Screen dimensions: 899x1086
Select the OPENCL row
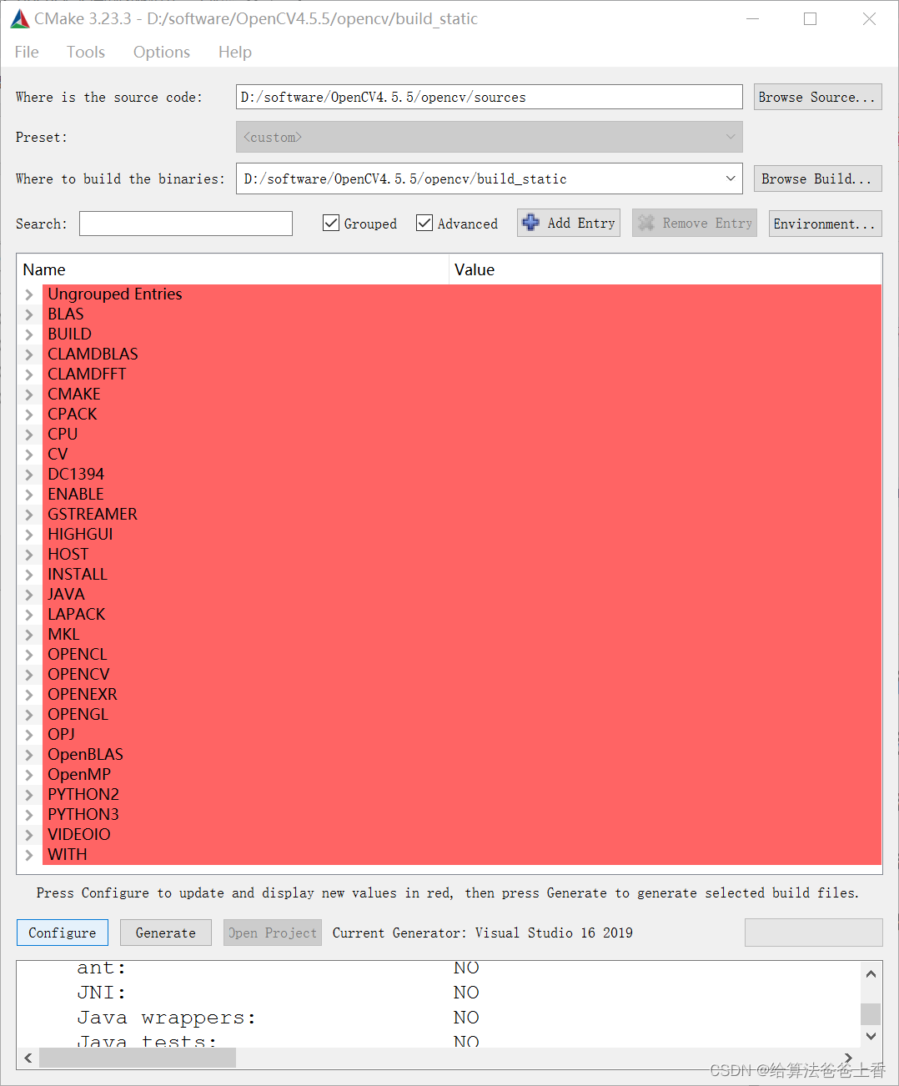click(x=461, y=655)
